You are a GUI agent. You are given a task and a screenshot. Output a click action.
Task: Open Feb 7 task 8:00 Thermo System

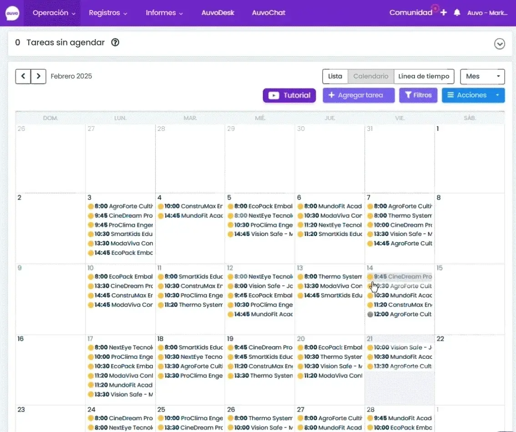pos(400,216)
